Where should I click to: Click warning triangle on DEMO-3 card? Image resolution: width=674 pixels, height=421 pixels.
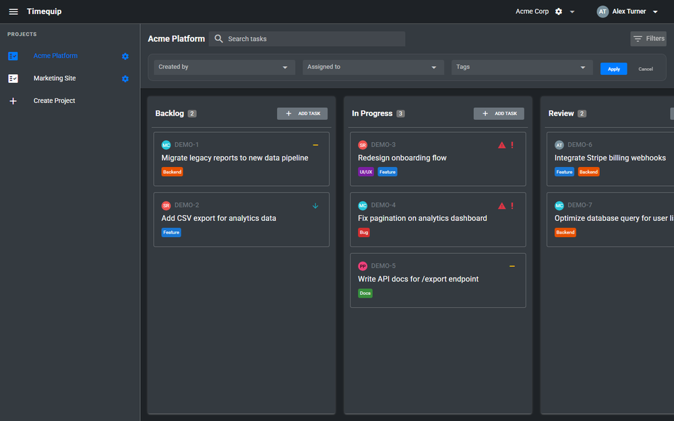coord(501,145)
